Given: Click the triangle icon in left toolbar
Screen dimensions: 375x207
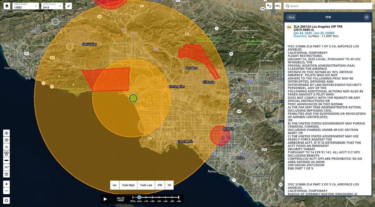Looking at the screenshot, I should [6, 147].
